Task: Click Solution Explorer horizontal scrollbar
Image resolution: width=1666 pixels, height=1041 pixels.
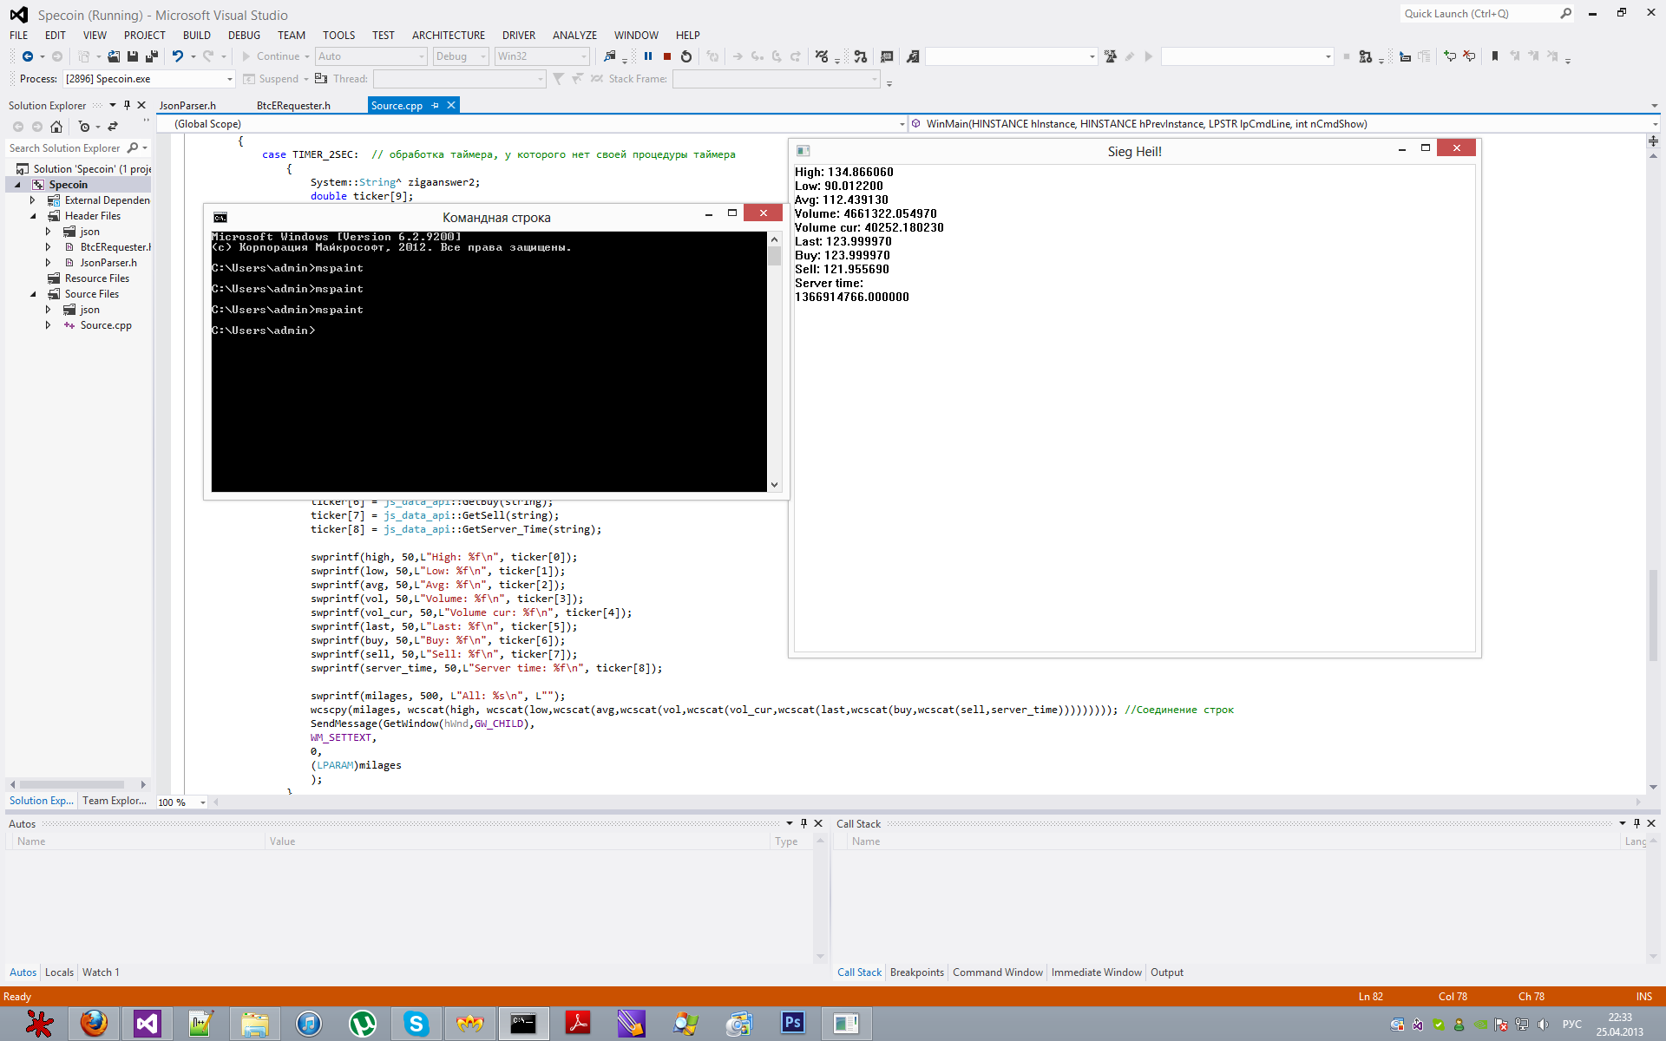Action: pyautogui.click(x=77, y=784)
